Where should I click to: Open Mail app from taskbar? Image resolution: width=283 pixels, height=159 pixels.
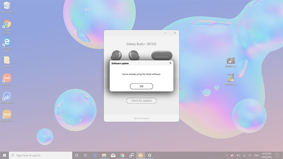tap(113, 155)
